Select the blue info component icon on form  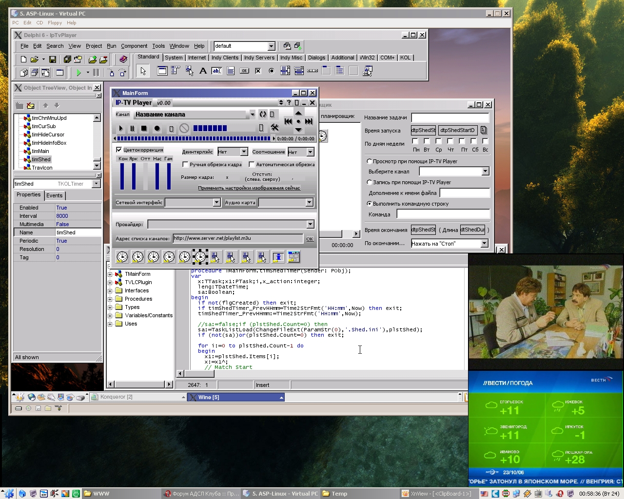tap(278, 257)
